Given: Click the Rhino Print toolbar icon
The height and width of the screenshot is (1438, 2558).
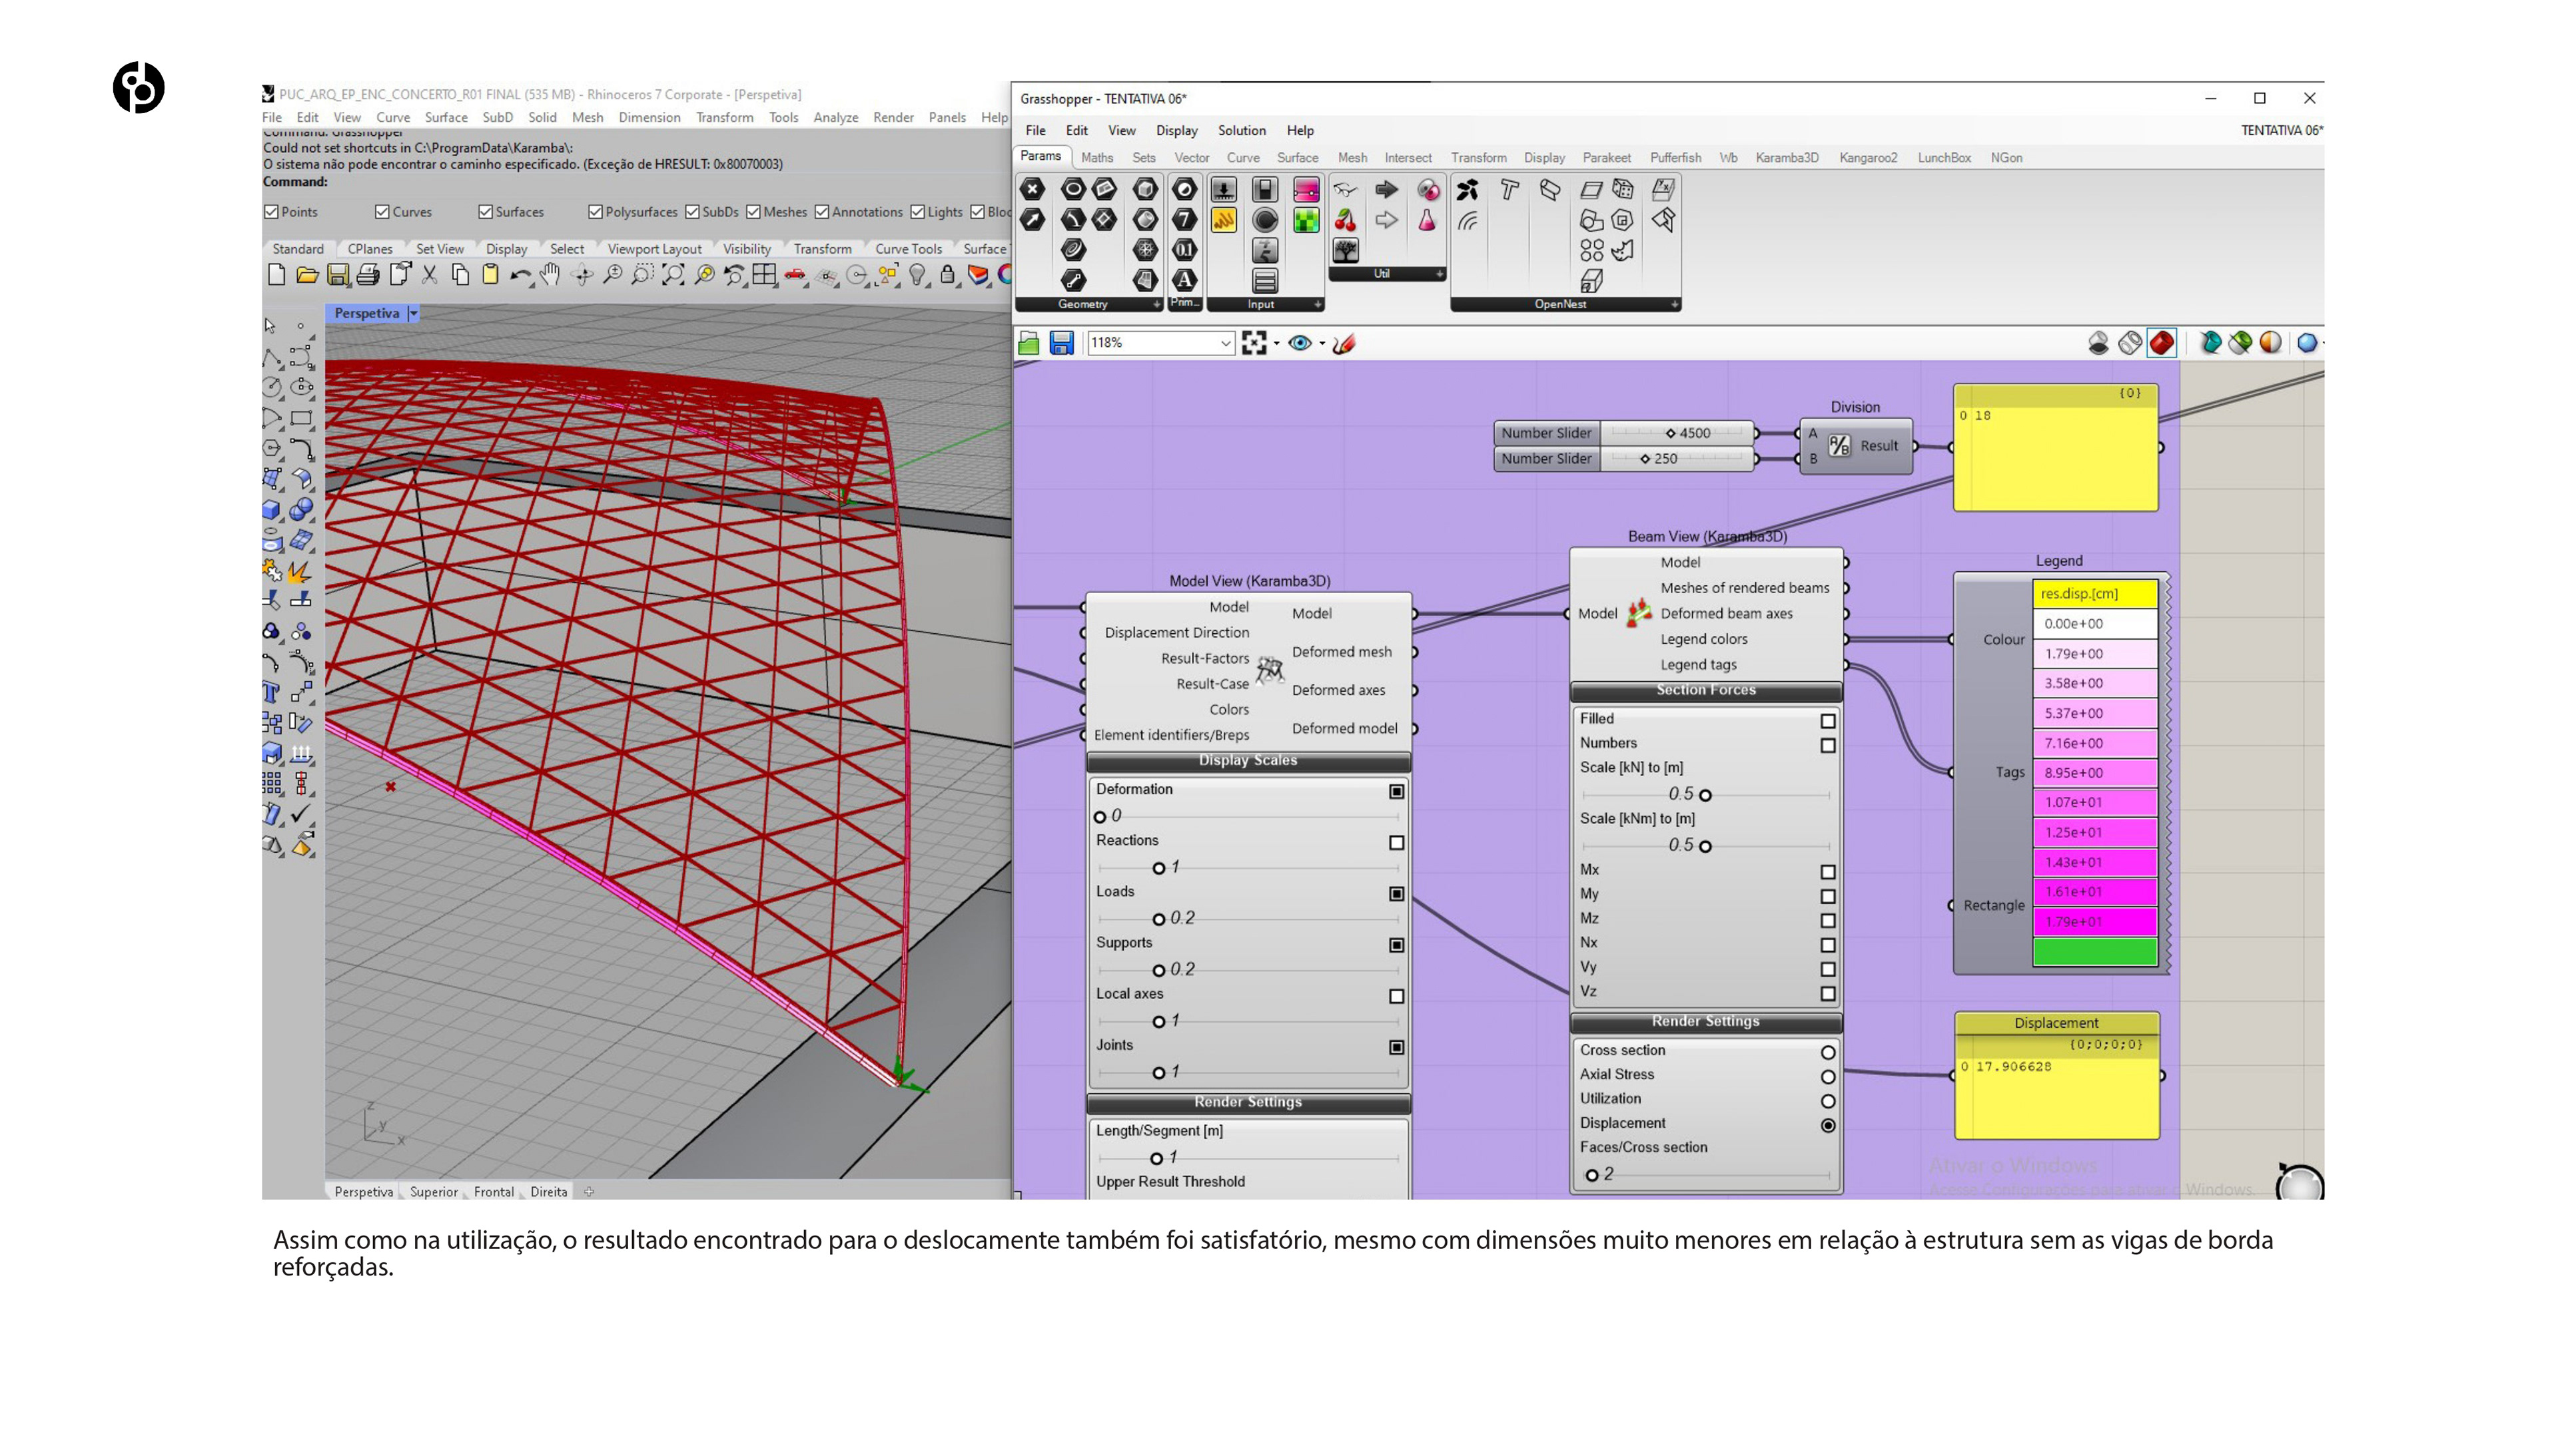Looking at the screenshot, I should pos(368,275).
